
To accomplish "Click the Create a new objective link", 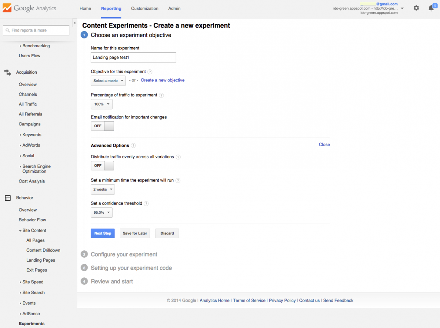I will (162, 80).
